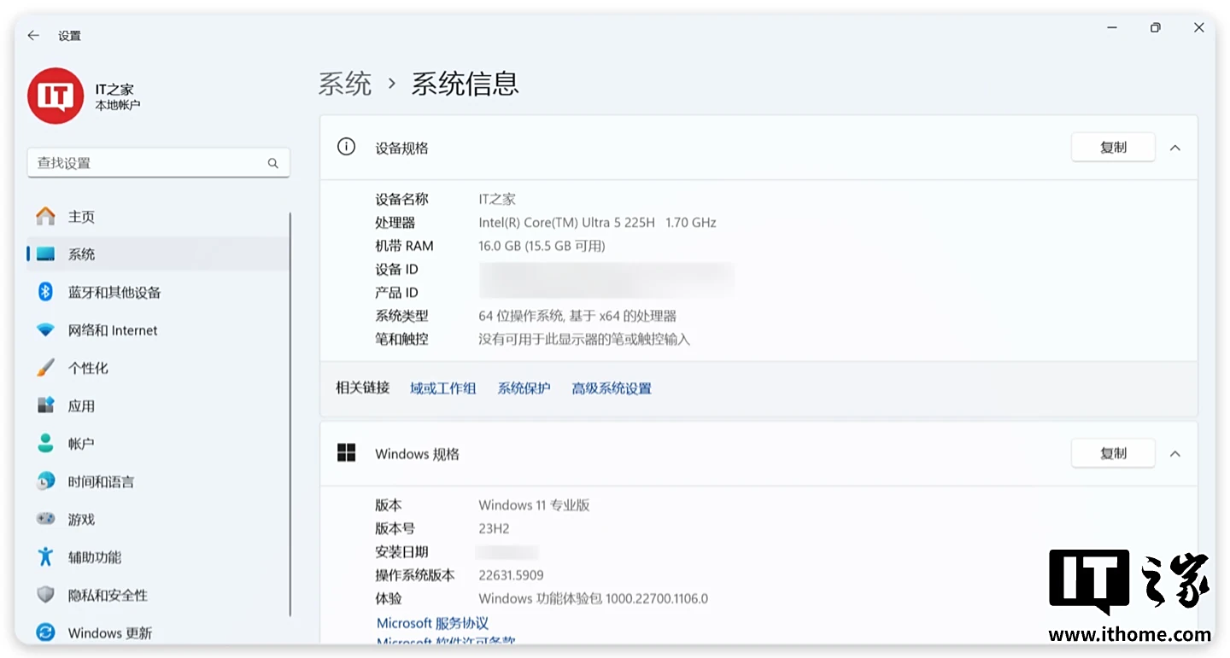Open the 辅助功能 accessibility icon
This screenshot has height=658, width=1230.
coord(46,557)
